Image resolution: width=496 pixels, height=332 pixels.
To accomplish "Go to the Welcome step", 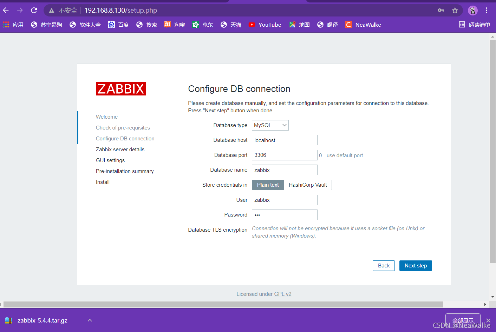I will click(107, 117).
